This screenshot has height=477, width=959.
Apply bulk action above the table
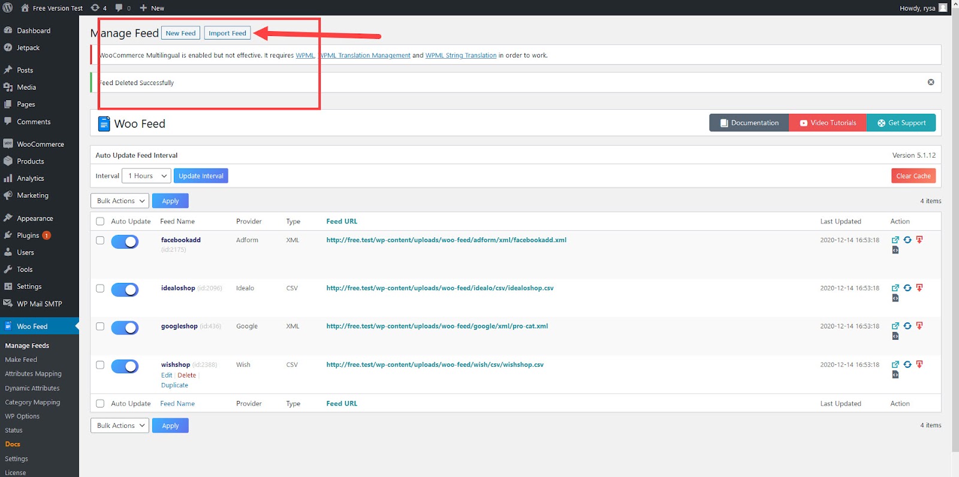(x=170, y=201)
